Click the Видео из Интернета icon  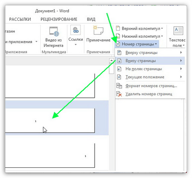tap(54, 31)
